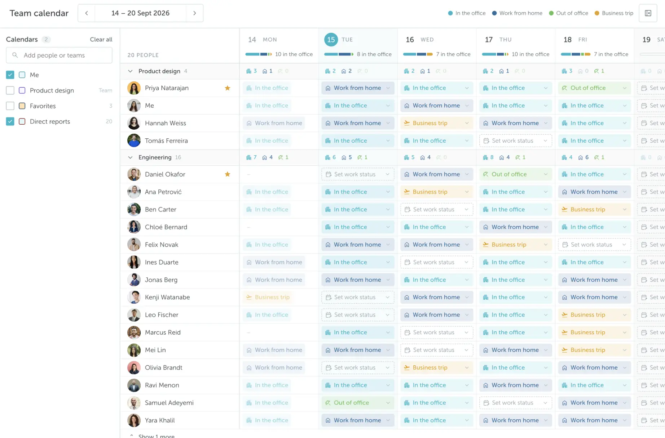Click the airplane icon in Kenji Watanabe's Monday status

tap(249, 297)
